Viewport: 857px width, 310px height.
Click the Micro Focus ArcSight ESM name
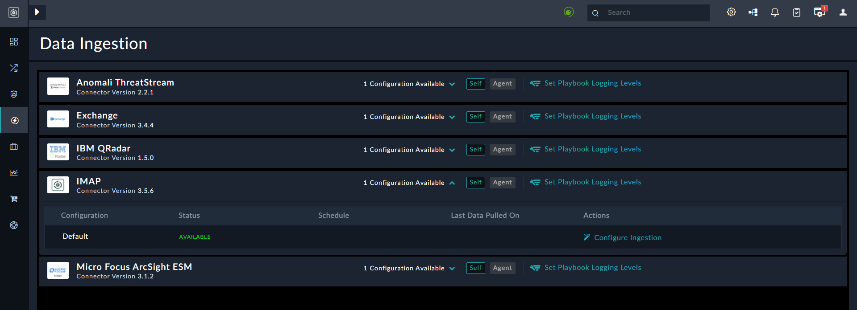point(134,267)
